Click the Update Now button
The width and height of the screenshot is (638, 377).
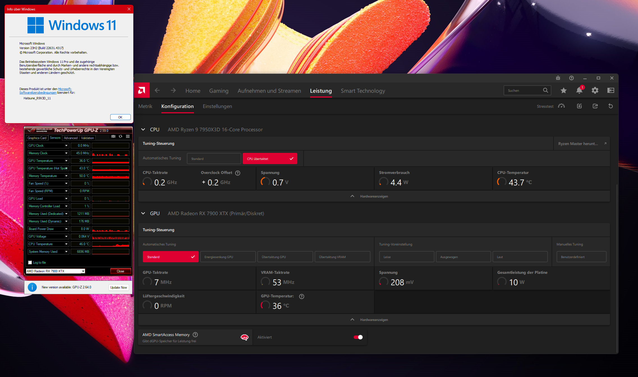coord(118,288)
